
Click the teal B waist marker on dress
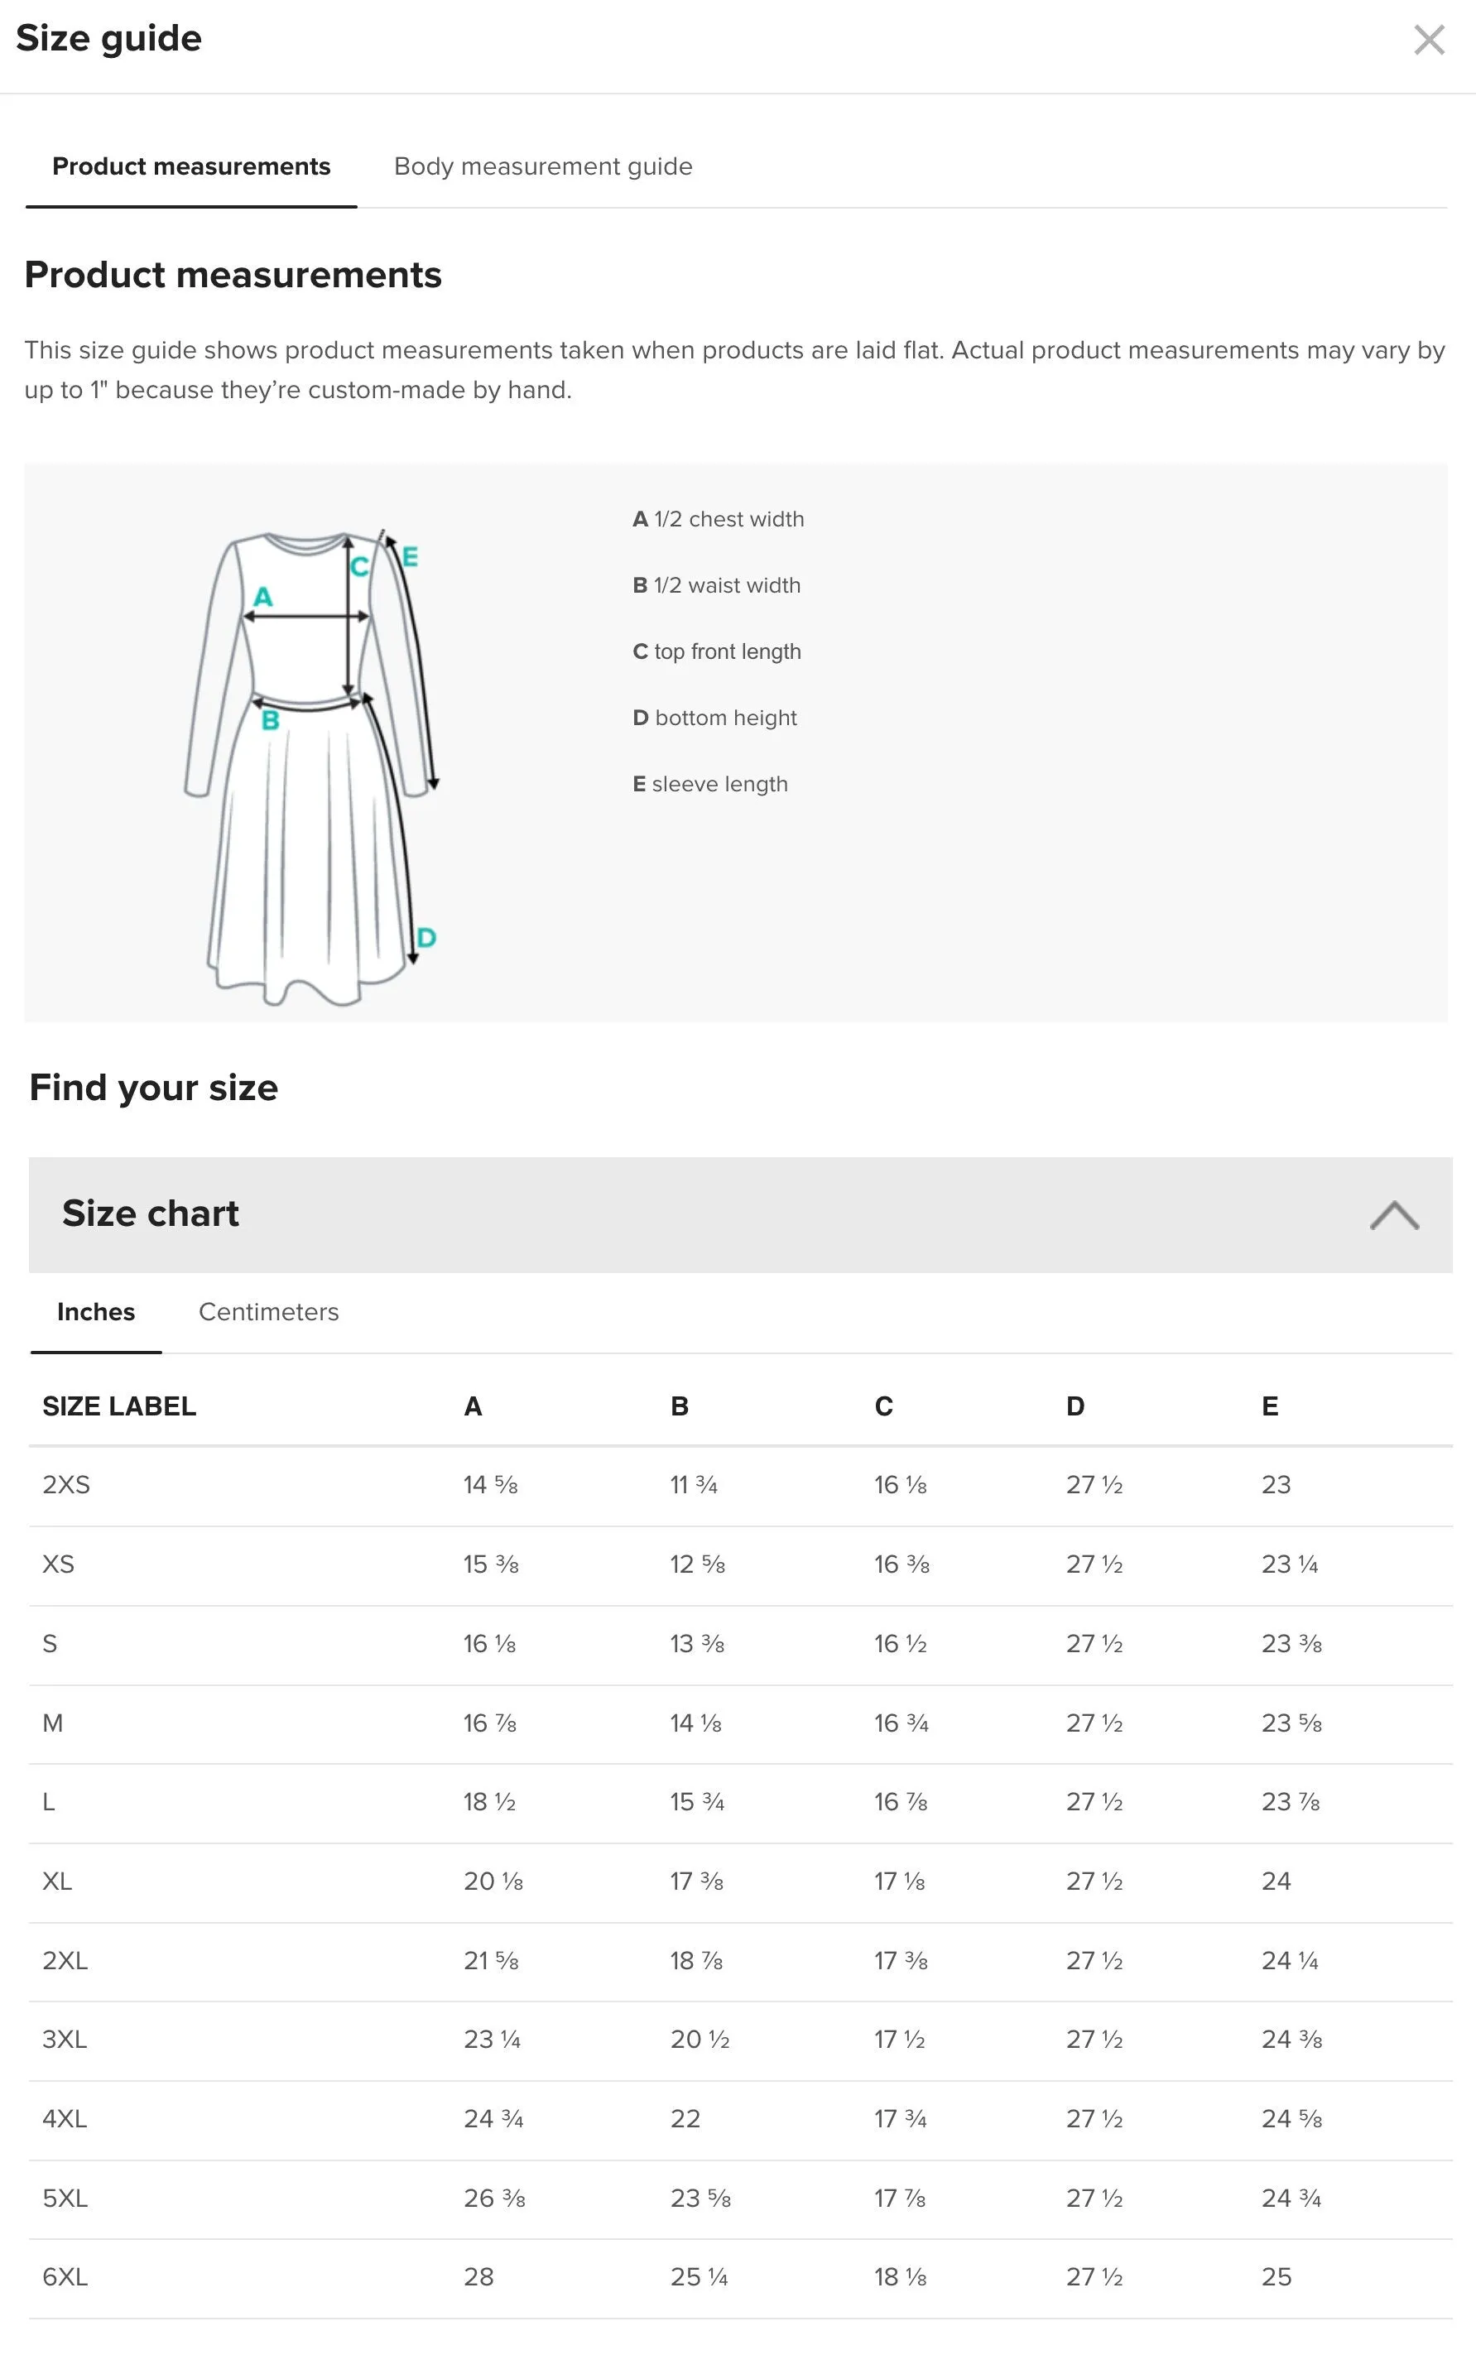[x=271, y=720]
